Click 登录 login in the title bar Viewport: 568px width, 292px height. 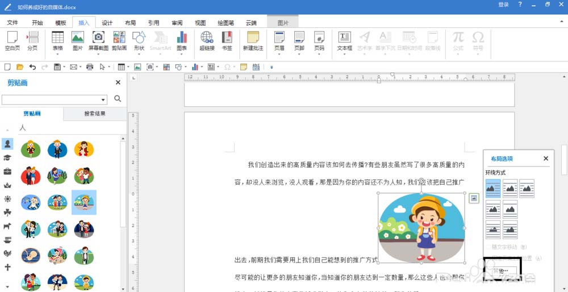[503, 5]
